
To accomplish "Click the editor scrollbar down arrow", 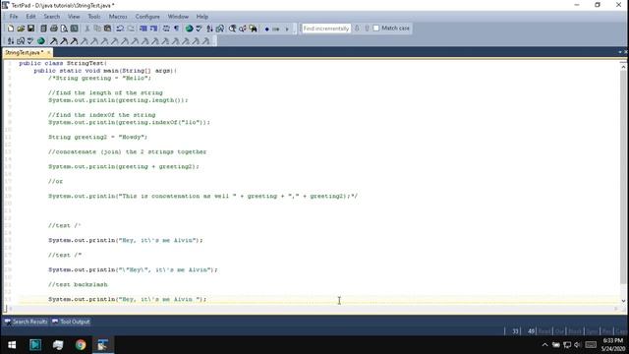I will tap(623, 301).
